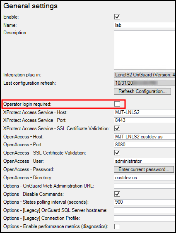The height and width of the screenshot is (233, 176).
Task: Toggle OpenAccess SSL Certificate Validation checkbox
Action: click(117, 152)
